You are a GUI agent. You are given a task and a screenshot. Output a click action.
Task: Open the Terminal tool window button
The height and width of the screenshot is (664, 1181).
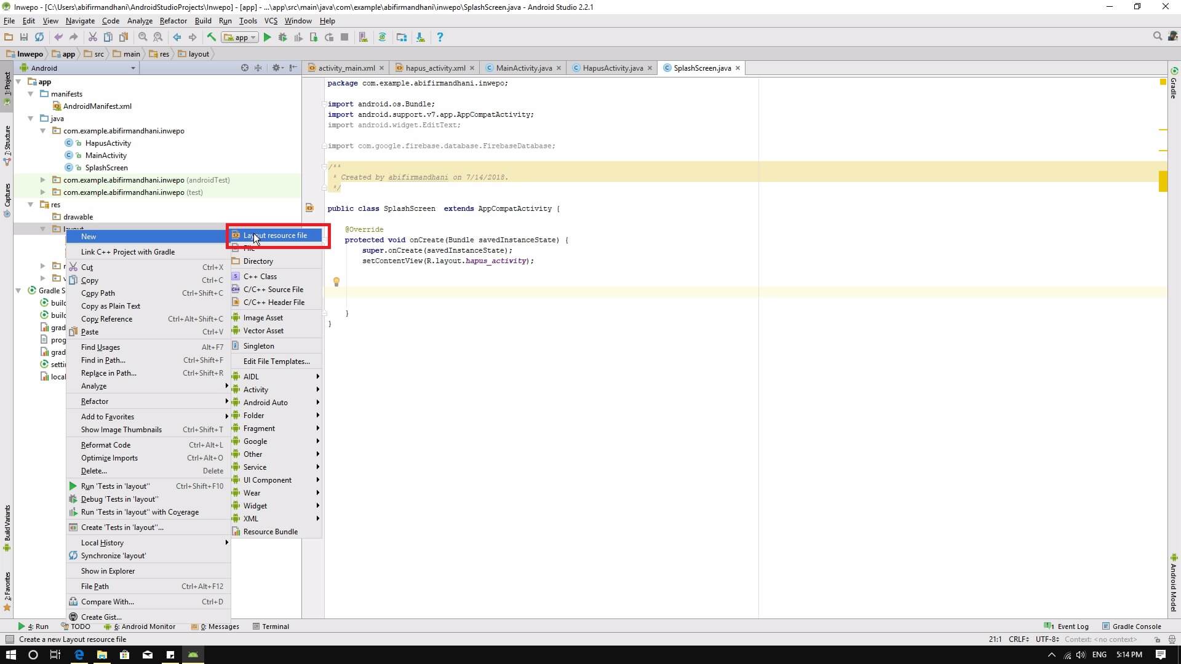point(271,626)
